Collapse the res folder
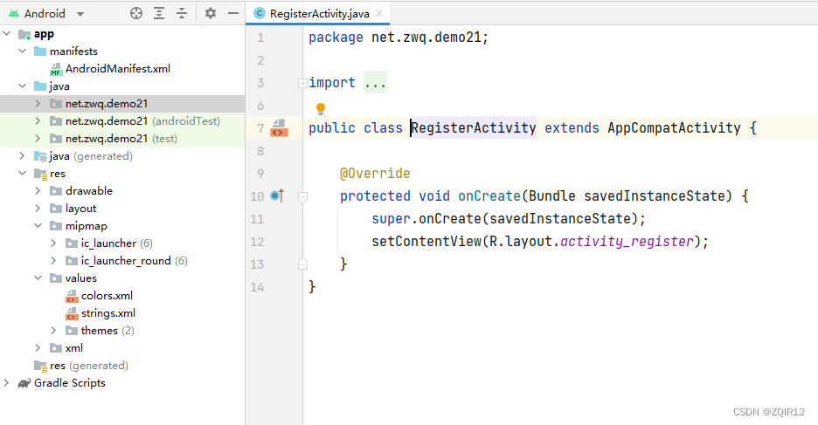 click(x=23, y=174)
